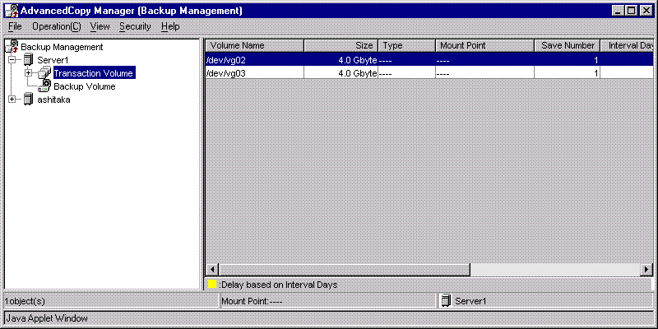The image size is (658, 329).
Task: Click Save Number value of /dev/vg02
Action: (x=595, y=60)
